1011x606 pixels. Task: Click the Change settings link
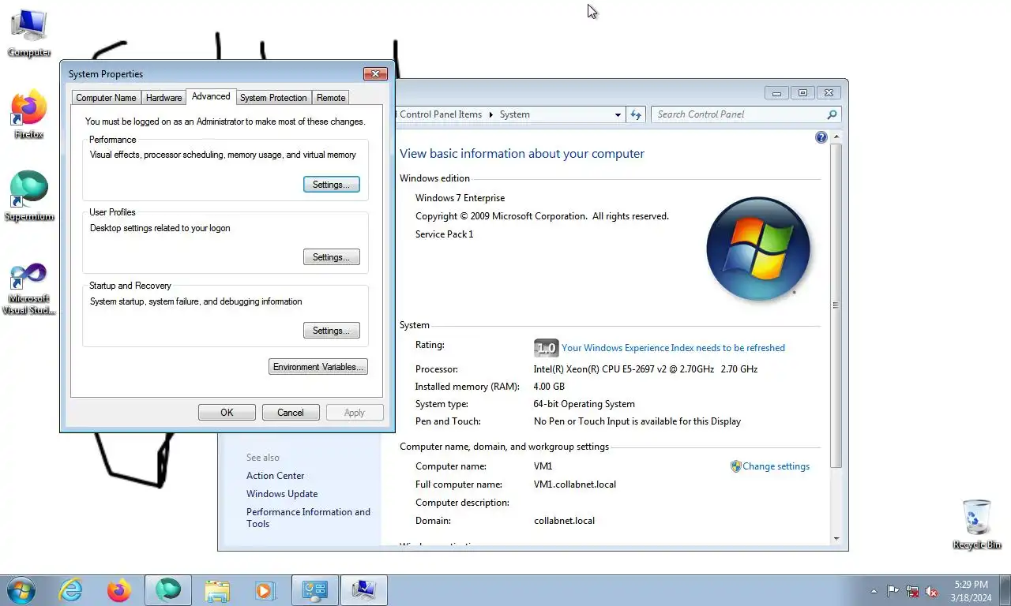click(776, 466)
